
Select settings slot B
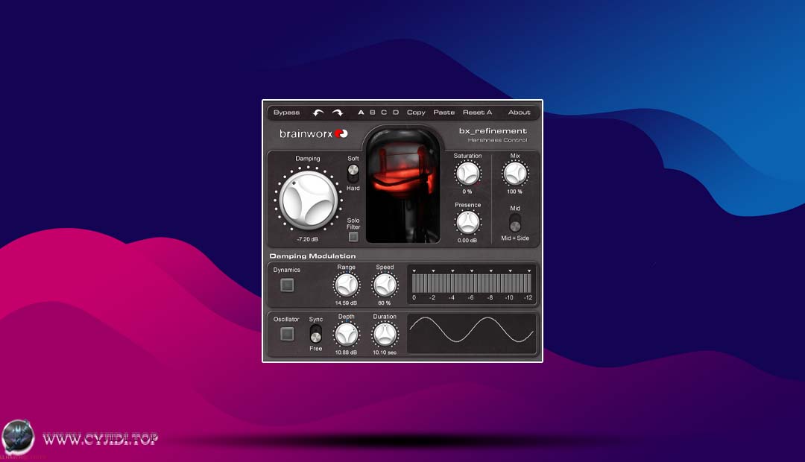click(x=373, y=113)
